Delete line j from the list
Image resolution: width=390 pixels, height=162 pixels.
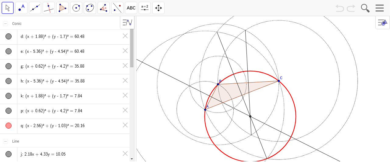(125, 154)
